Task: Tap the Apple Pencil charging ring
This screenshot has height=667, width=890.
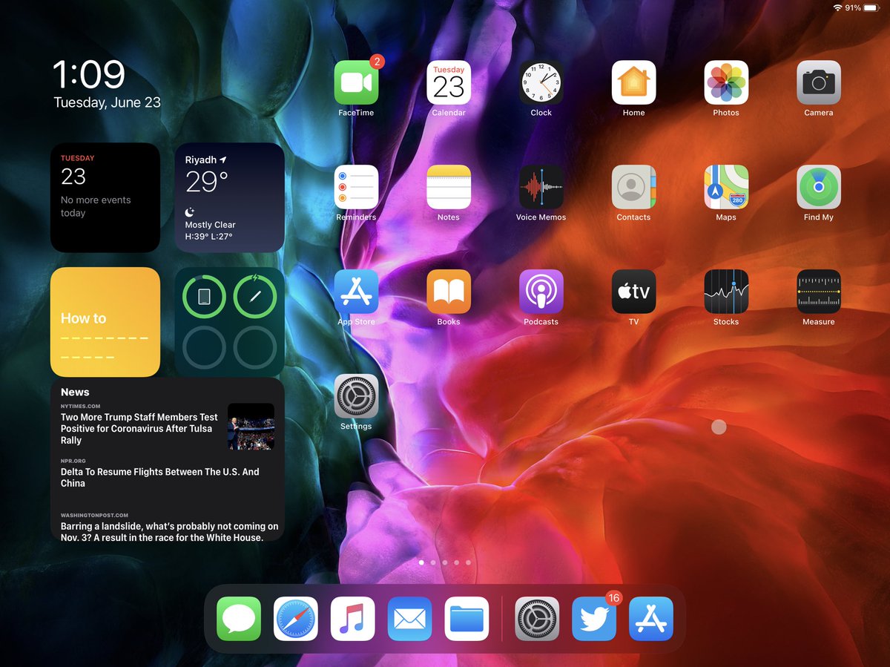Action: [x=255, y=297]
